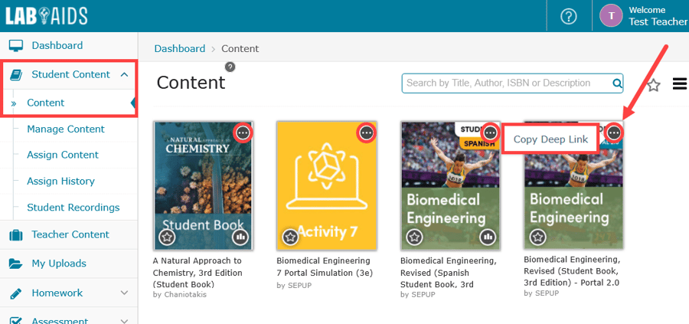Collapse the Student Content sidebar section
The width and height of the screenshot is (689, 324).
click(124, 74)
